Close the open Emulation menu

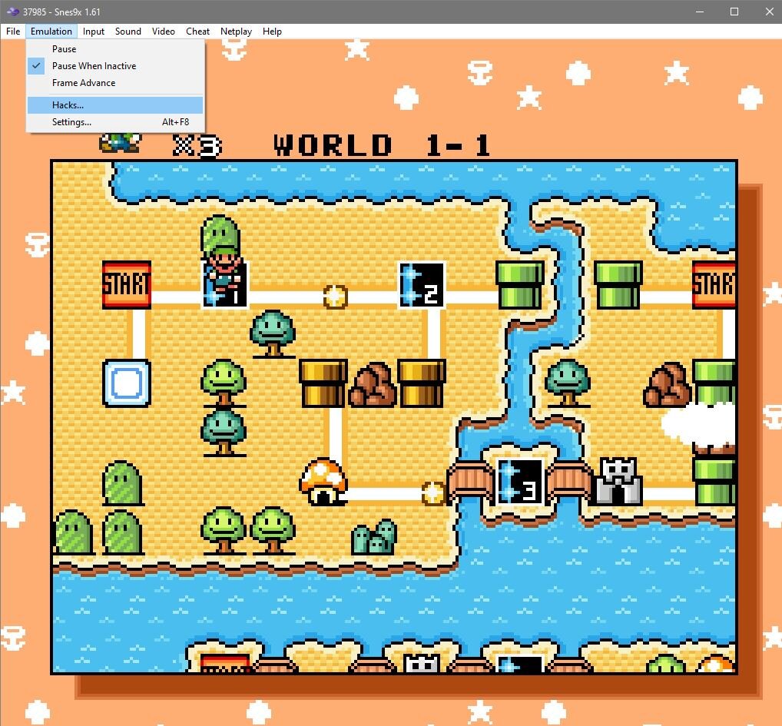[51, 31]
